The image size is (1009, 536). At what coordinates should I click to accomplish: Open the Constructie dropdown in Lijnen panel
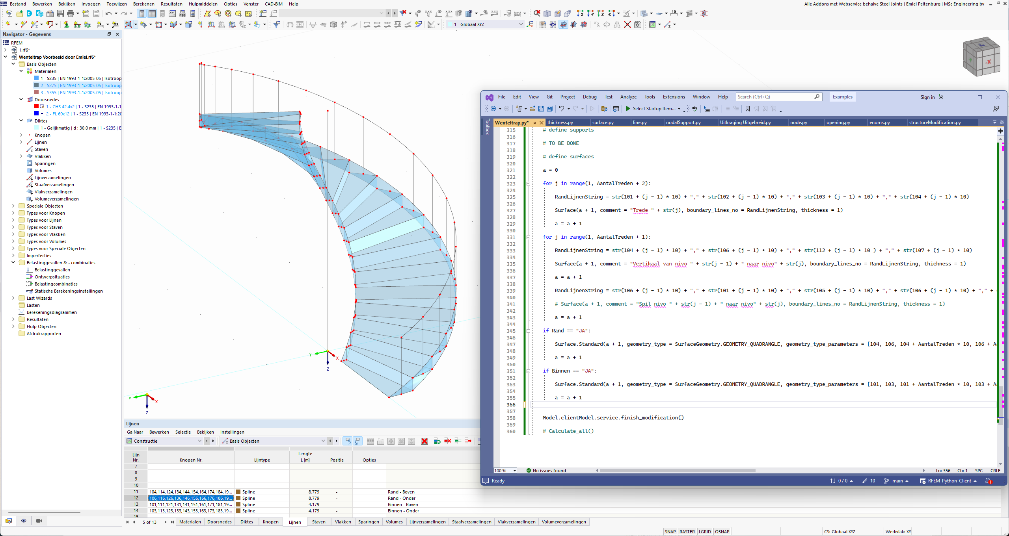click(x=199, y=441)
